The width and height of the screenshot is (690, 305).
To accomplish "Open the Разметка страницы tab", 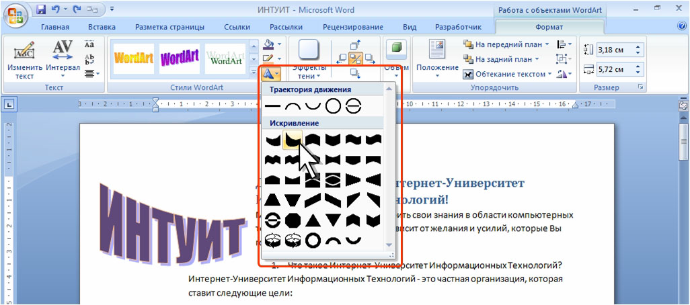I will (169, 27).
